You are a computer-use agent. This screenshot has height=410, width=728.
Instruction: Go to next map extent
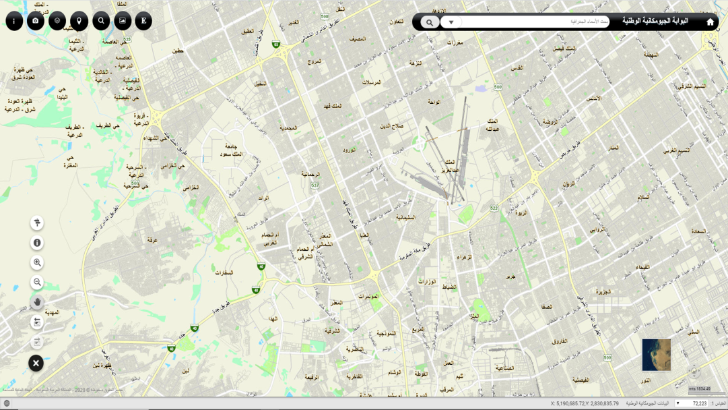[x=37, y=342]
